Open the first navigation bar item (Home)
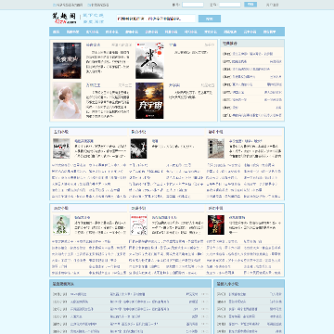This screenshot has width=334, height=334. click(56, 32)
